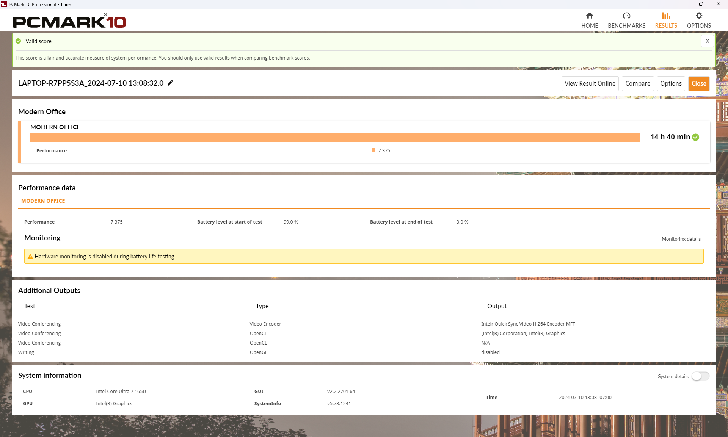Toggle the System details switch
This screenshot has height=437, width=728.
click(700, 376)
